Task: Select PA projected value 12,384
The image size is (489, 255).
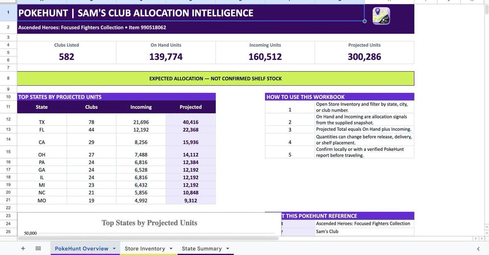Action: point(191,162)
